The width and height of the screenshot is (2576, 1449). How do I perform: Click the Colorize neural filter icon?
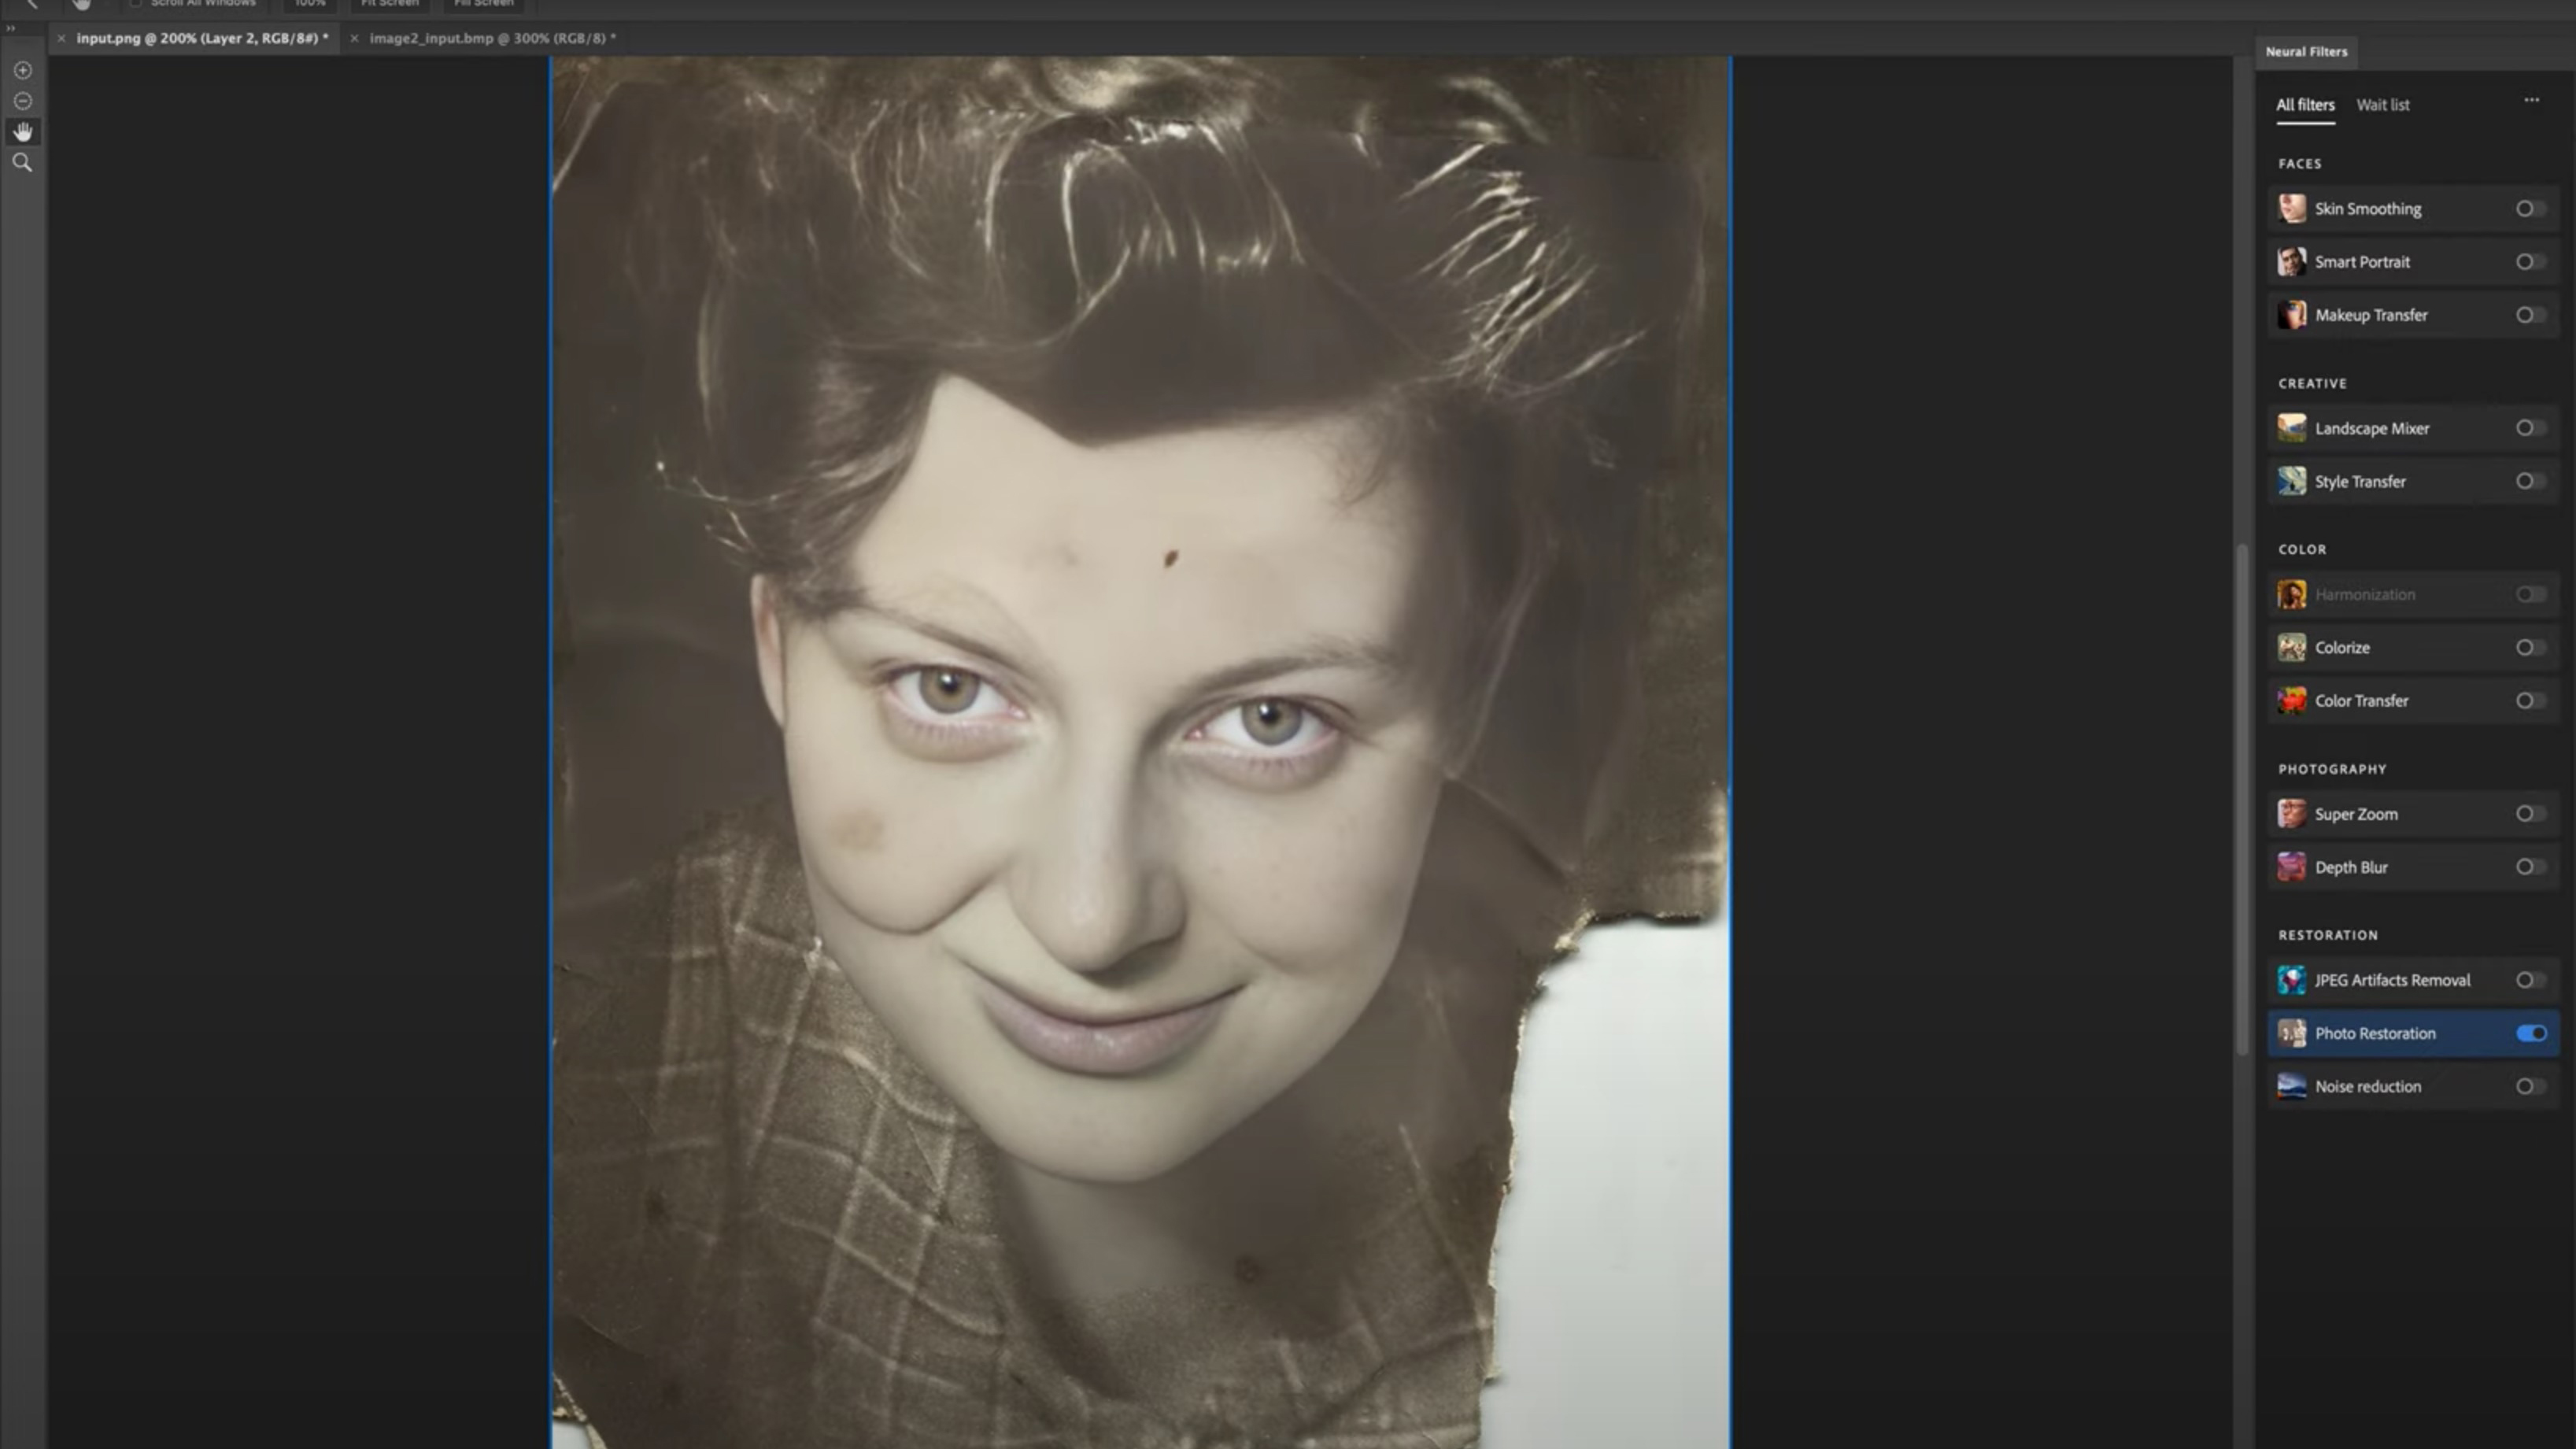[x=2293, y=645]
